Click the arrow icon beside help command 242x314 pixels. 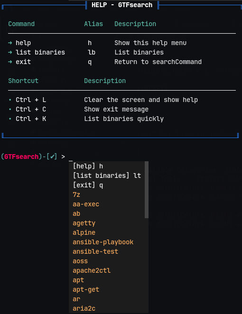pos(10,43)
